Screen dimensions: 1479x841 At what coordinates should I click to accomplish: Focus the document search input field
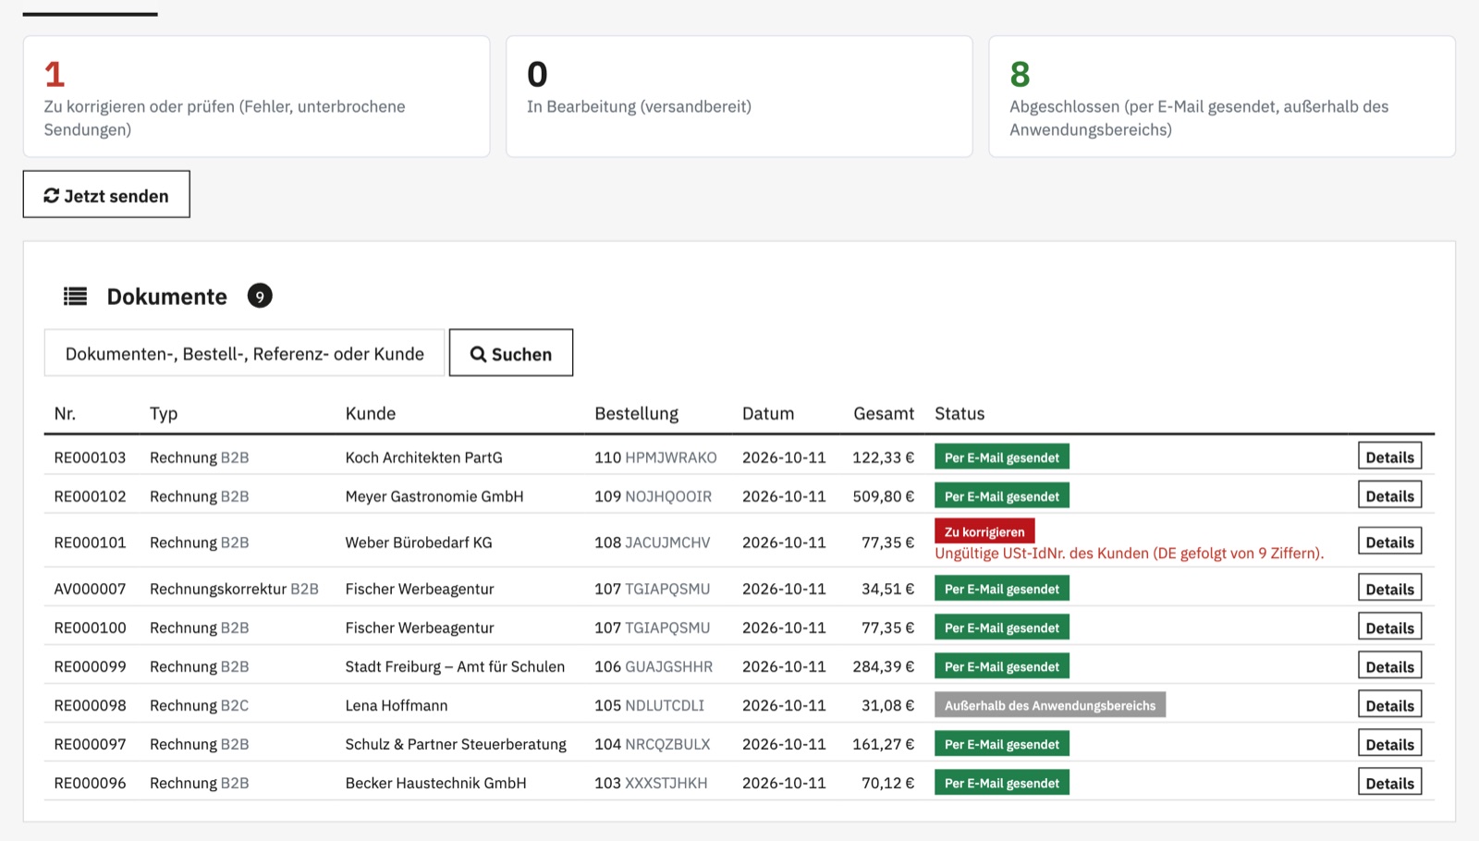244,353
